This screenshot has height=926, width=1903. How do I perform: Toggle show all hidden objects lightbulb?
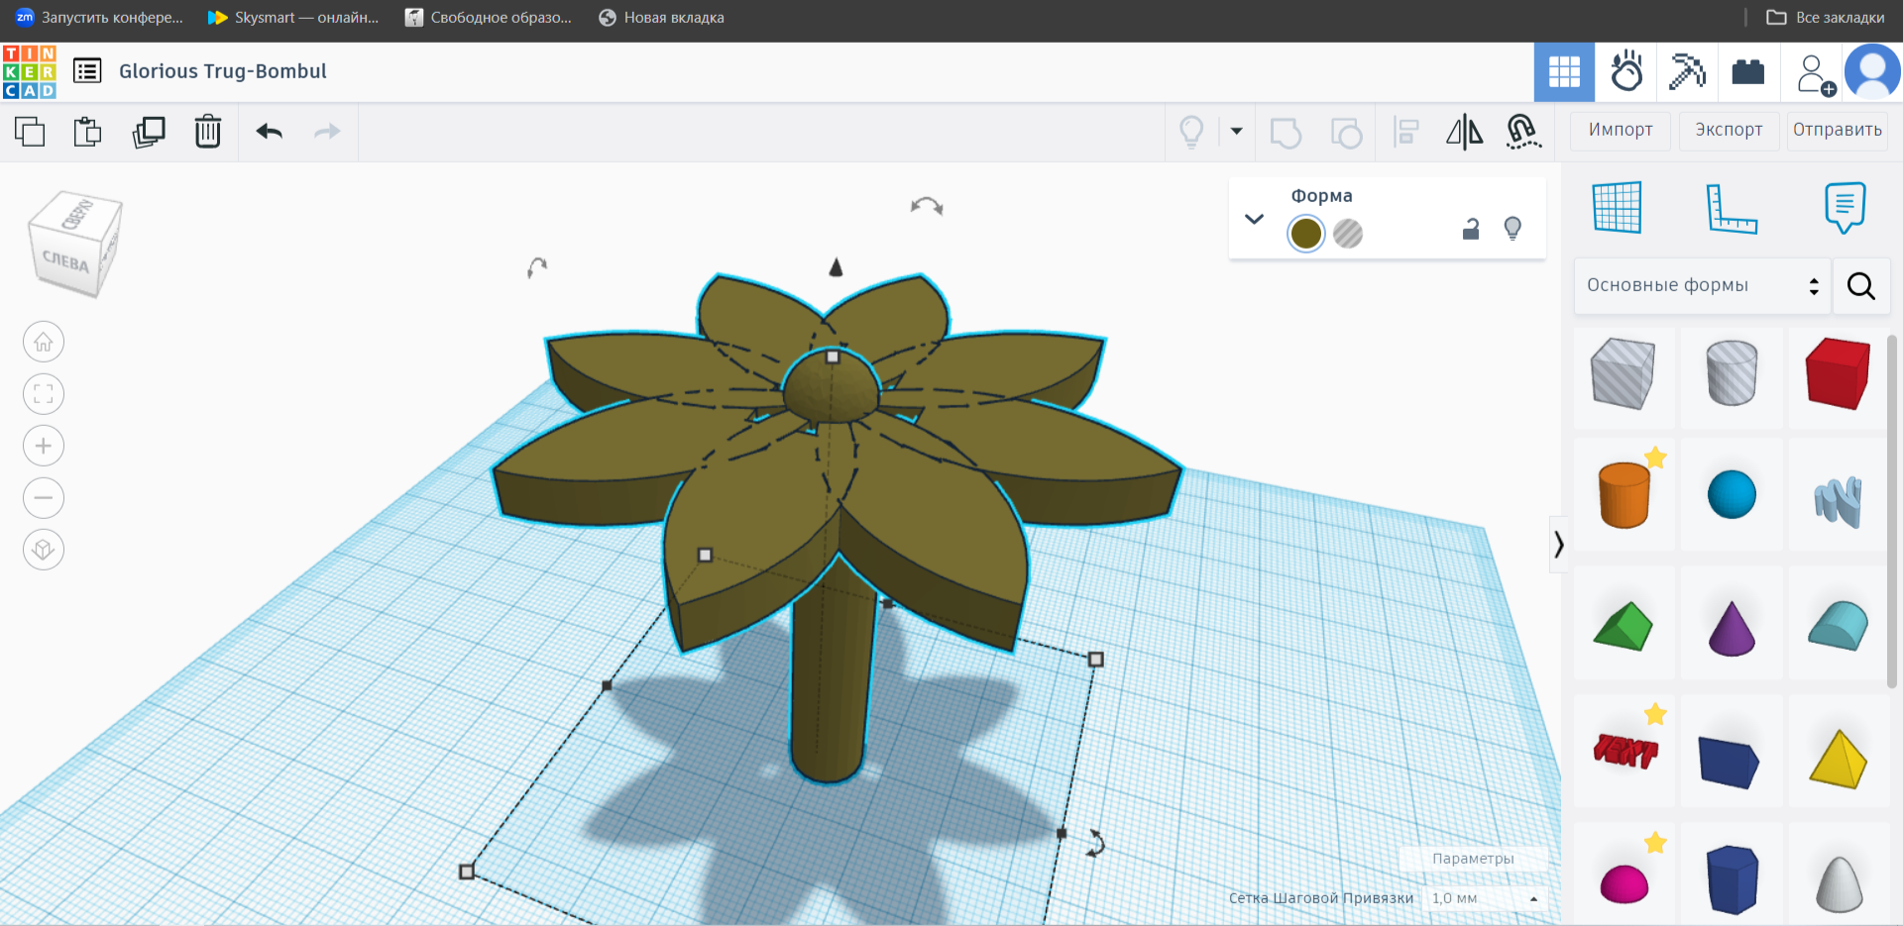point(1191,131)
